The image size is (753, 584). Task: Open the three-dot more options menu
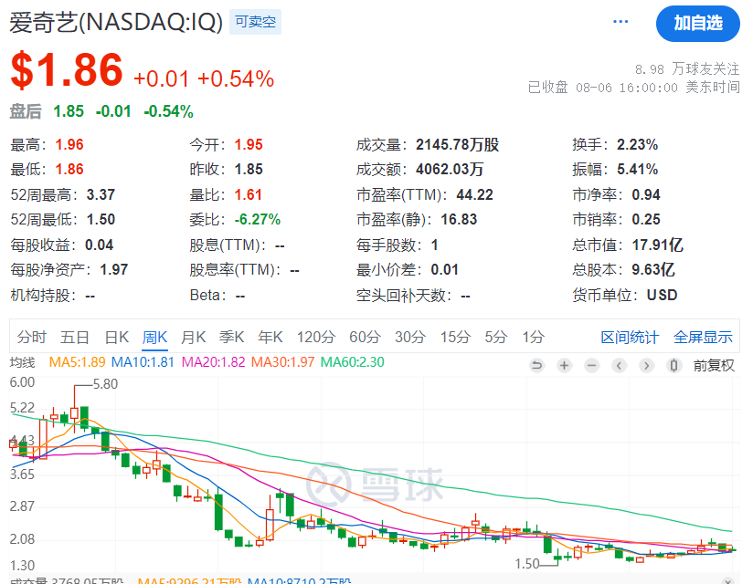[x=621, y=22]
